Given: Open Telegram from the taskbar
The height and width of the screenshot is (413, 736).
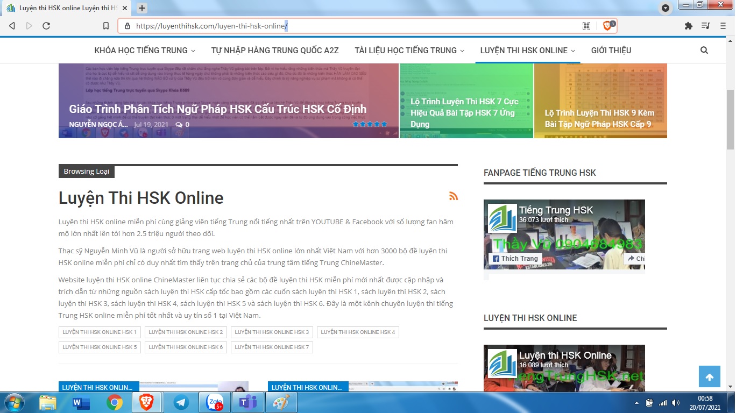Looking at the screenshot, I should pyautogui.click(x=181, y=402).
